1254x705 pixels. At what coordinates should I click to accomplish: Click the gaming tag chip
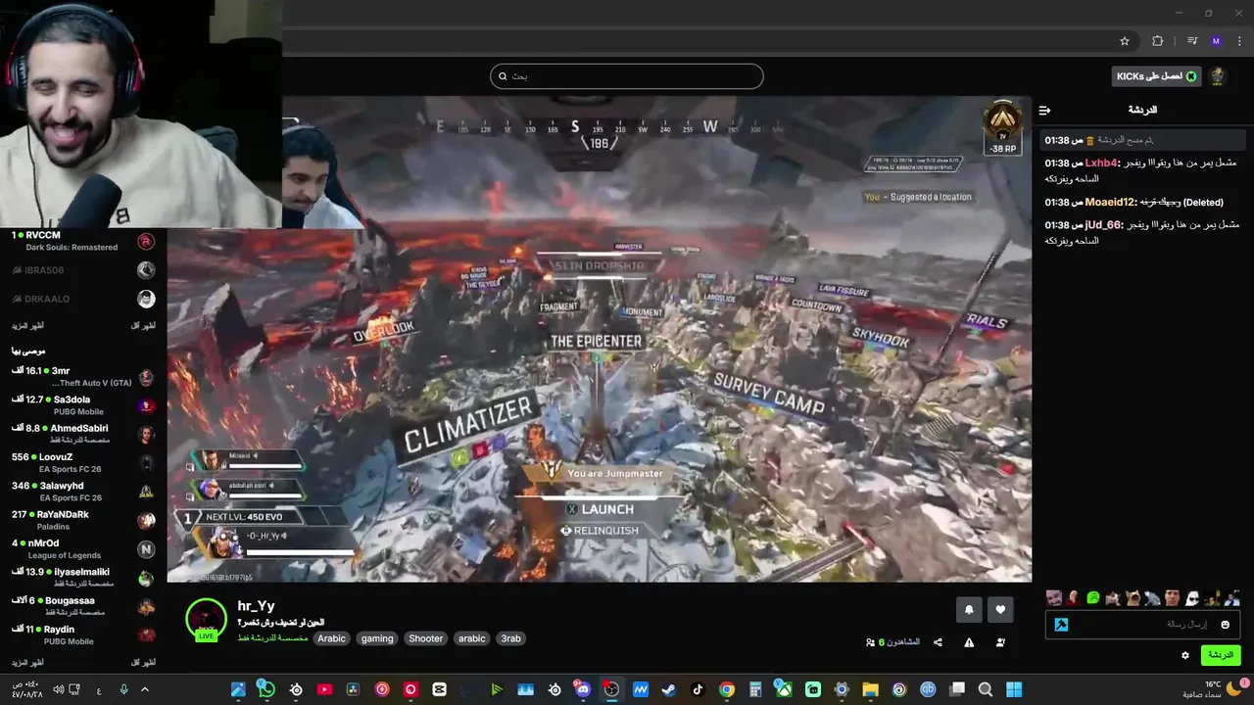[377, 638]
